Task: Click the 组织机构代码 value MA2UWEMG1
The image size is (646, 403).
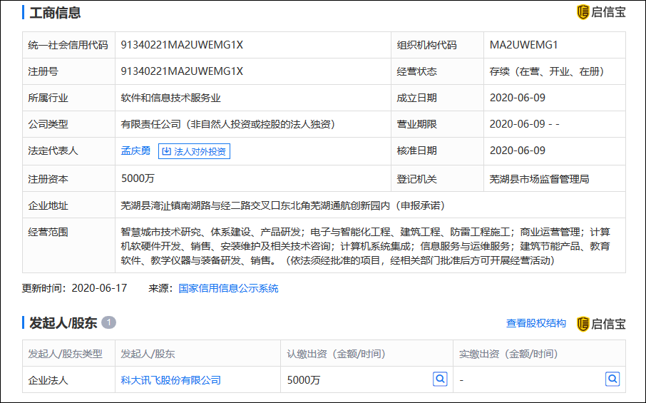Action: click(523, 45)
